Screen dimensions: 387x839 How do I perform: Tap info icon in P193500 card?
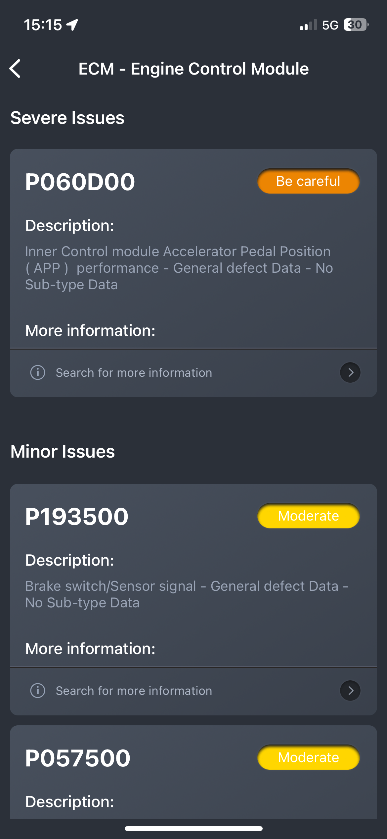point(38,691)
